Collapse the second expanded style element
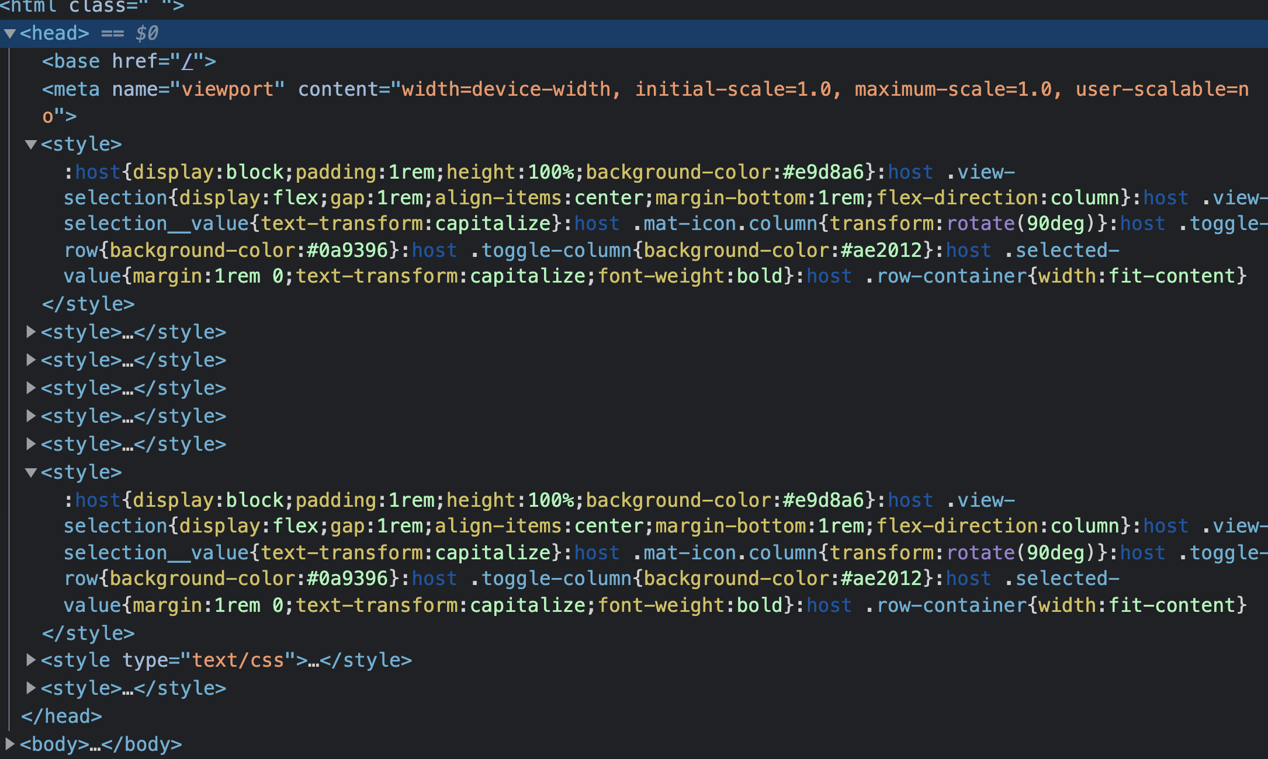Screen dimensions: 1268x759 31,472
